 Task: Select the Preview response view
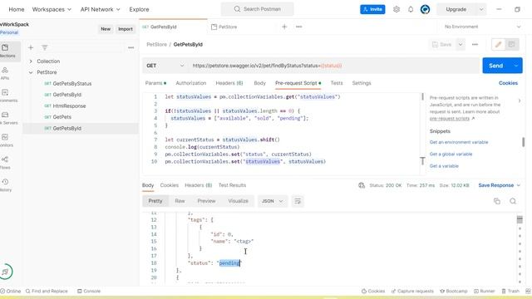coord(206,201)
